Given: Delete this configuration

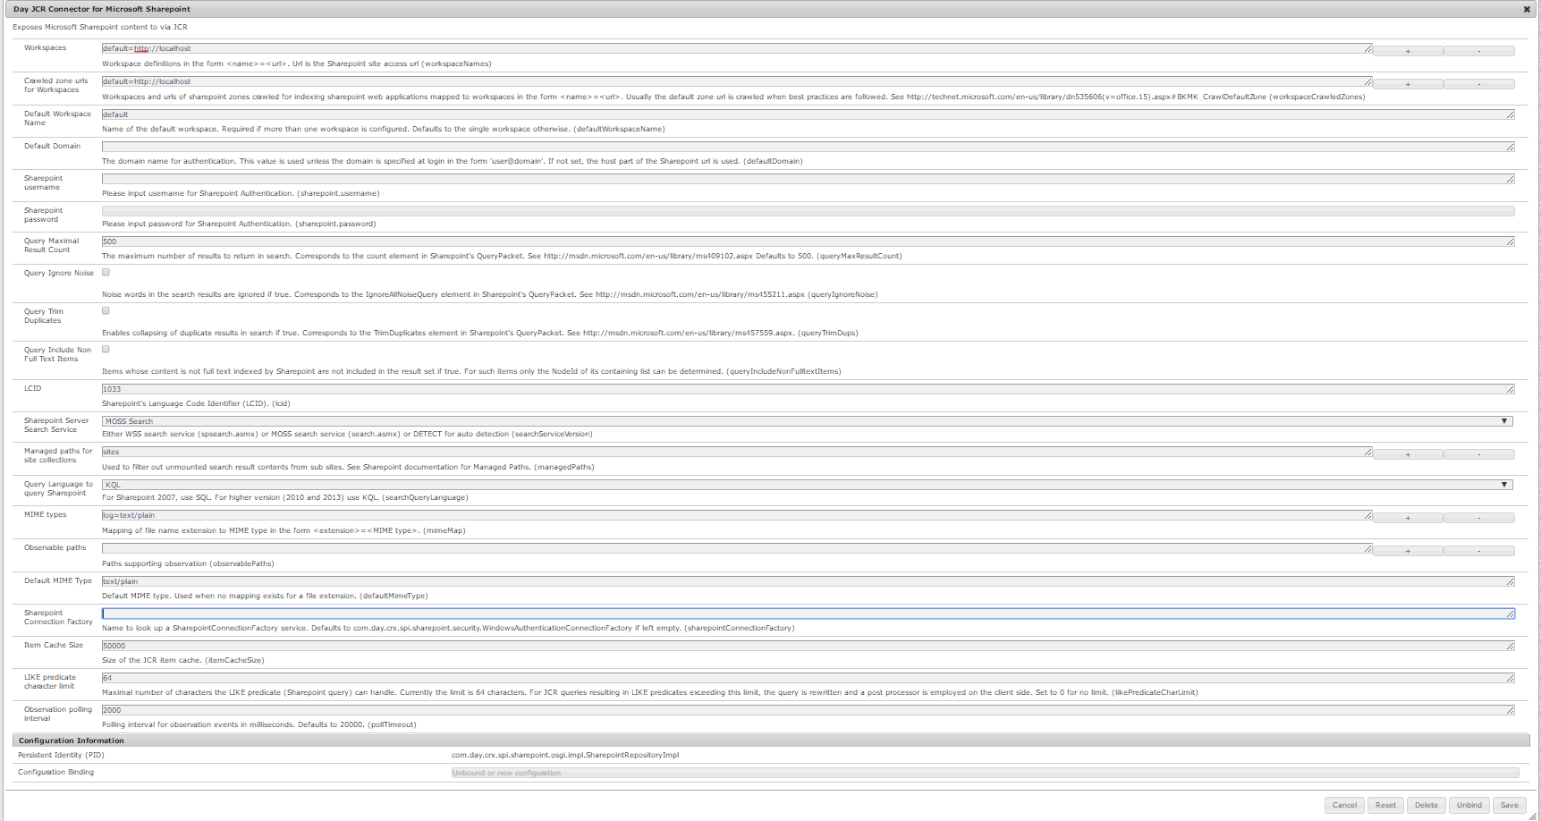Looking at the screenshot, I should click(x=1427, y=805).
